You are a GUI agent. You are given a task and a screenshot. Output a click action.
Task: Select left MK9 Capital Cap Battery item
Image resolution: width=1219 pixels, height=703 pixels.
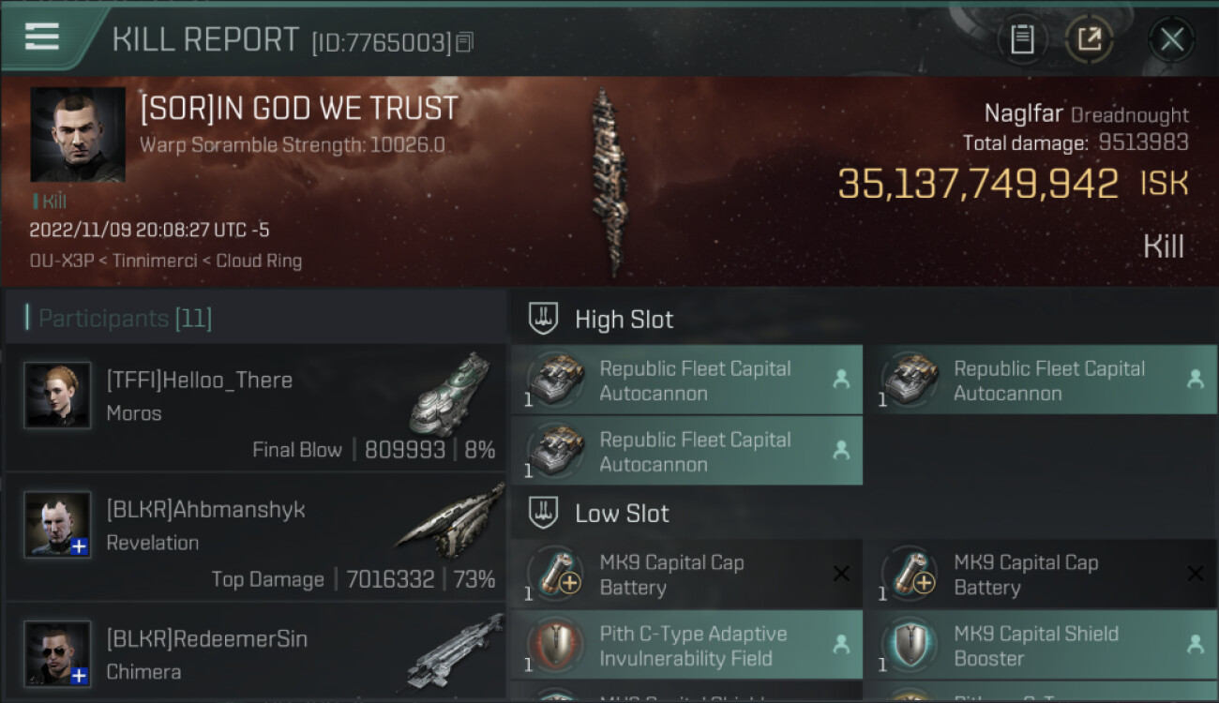pos(686,574)
